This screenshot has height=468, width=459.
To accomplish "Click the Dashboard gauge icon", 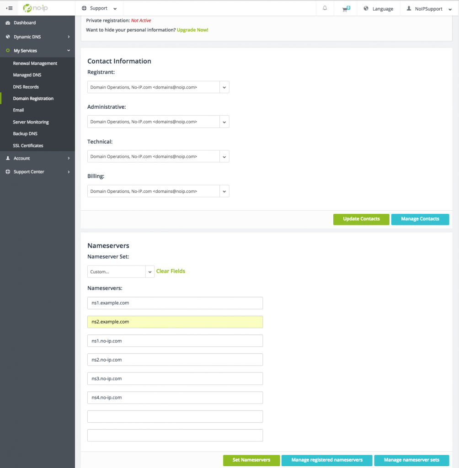I will pyautogui.click(x=8, y=23).
